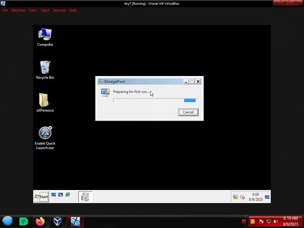Open the VirtualBox View menu
The height and width of the screenshot is (228, 304).
point(33,10)
